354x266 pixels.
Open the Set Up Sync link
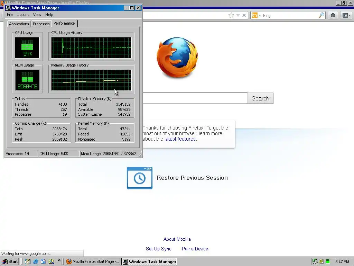point(158,249)
